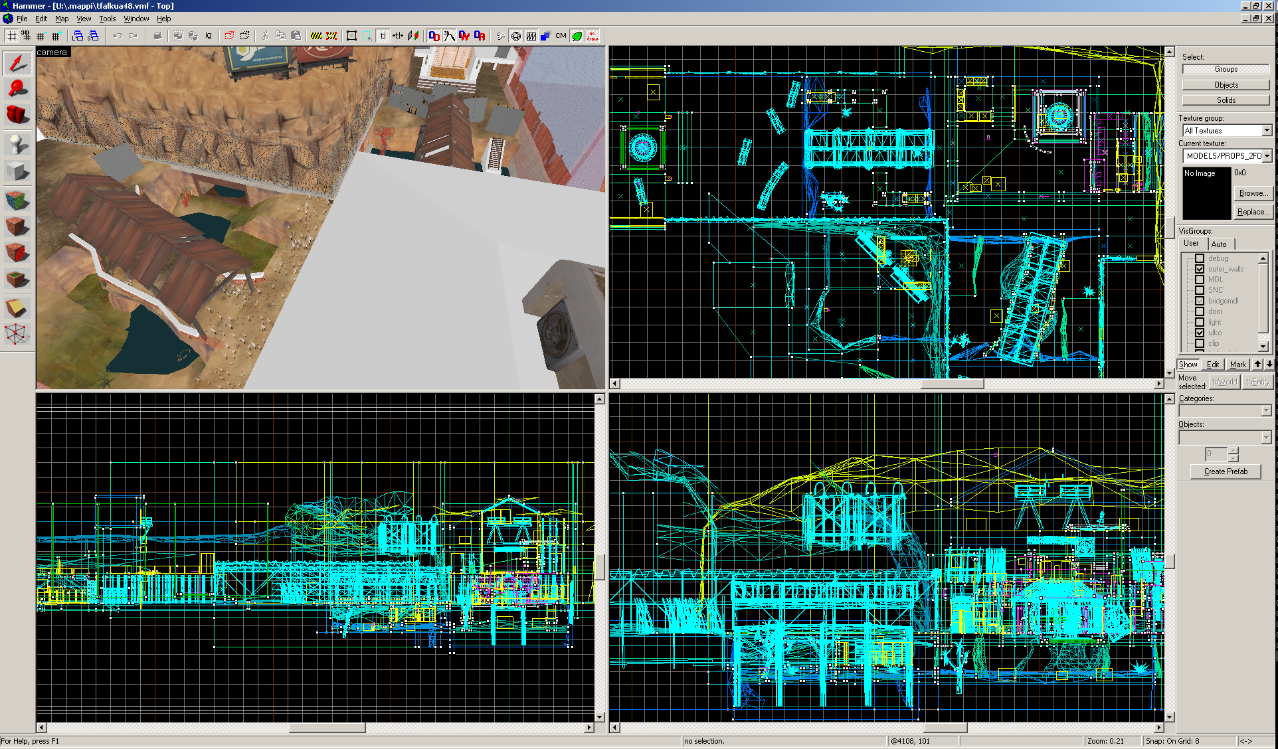Toggle the bridgemdl visgroup checkbox

[1200, 301]
